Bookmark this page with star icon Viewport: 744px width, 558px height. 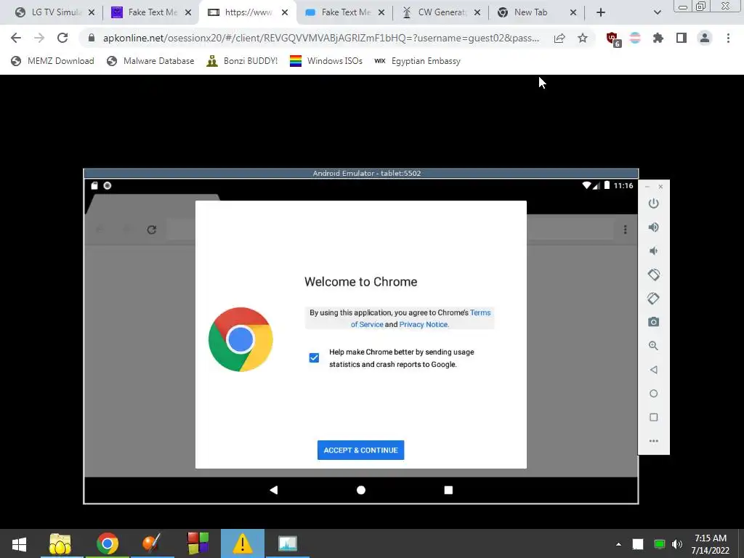[583, 38]
